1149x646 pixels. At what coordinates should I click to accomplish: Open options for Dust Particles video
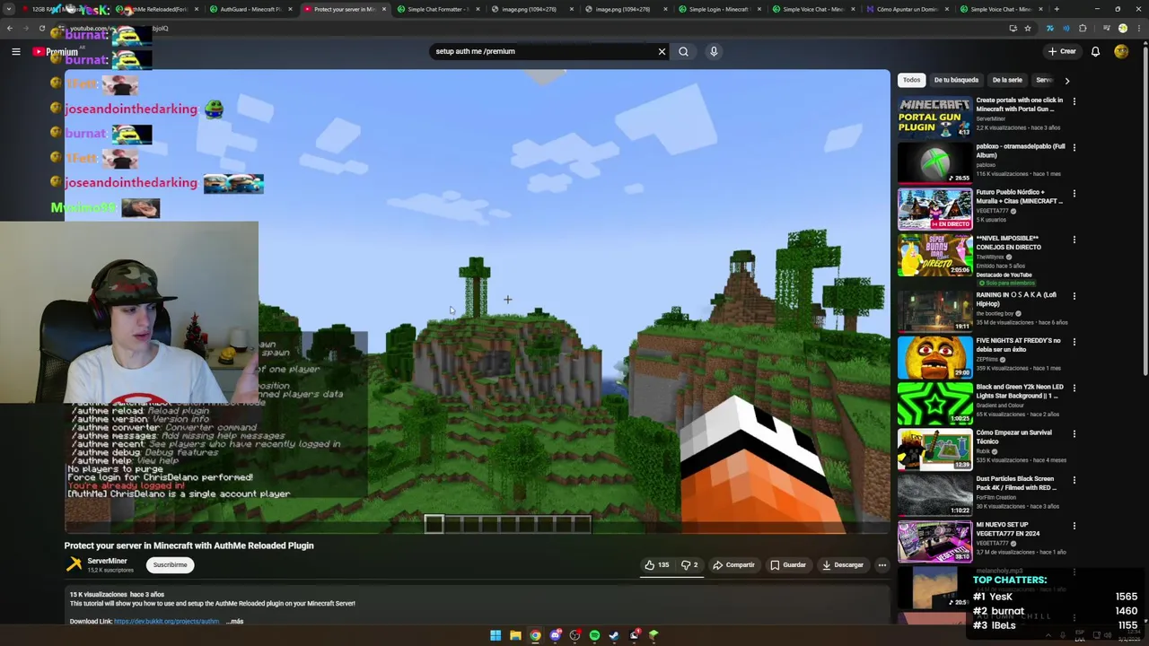(1074, 480)
